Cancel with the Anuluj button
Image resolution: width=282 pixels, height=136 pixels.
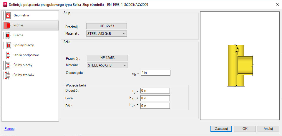(x=268, y=129)
